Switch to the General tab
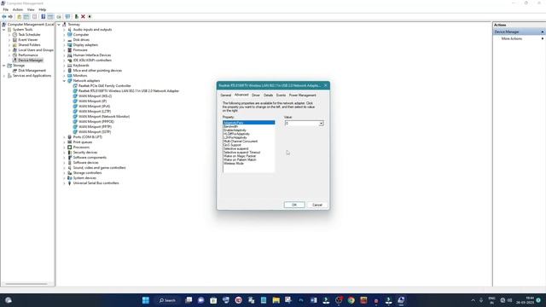 pyautogui.click(x=225, y=95)
